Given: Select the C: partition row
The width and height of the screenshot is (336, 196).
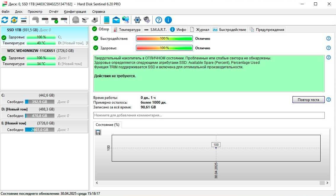Looking at the screenshot, I should 44,99.
